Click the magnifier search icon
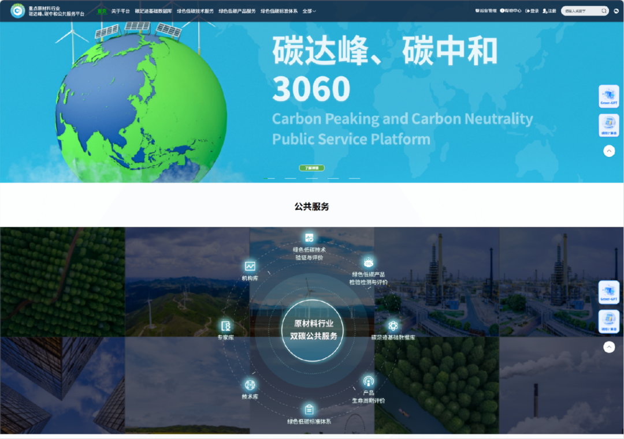Viewport: 624px width, 439px height. [604, 11]
